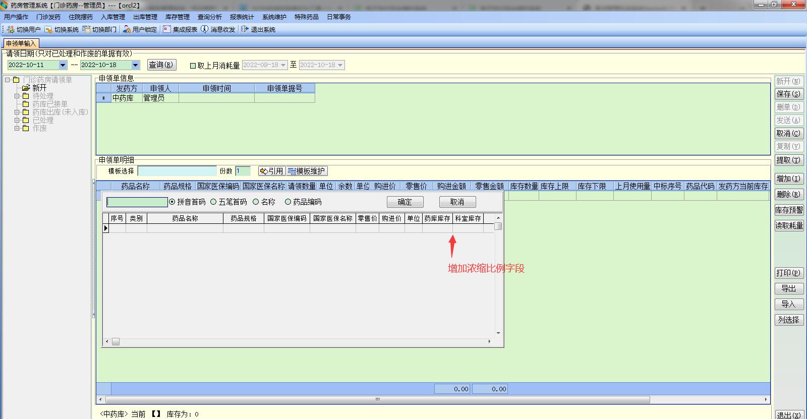This screenshot has height=419, width=807.
Task: Click 取消 in the drug search popup
Action: [457, 202]
